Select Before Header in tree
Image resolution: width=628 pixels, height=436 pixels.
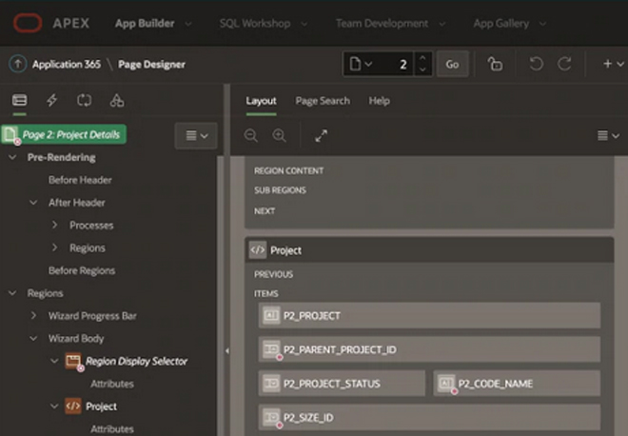[x=80, y=180]
